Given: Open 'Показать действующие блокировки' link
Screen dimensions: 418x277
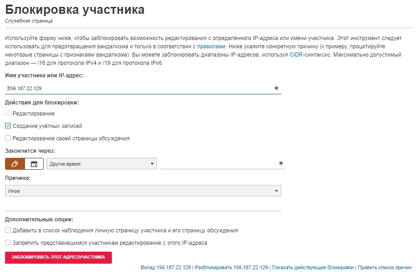Looking at the screenshot, I should click(313, 267).
